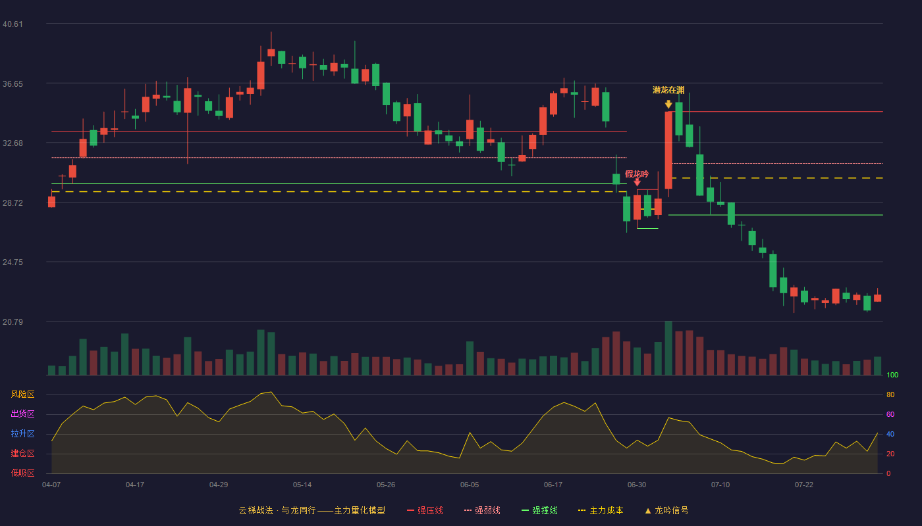Toggle the 强弱线 legend label
Viewport: 922px width, 526px height.
(x=487, y=510)
